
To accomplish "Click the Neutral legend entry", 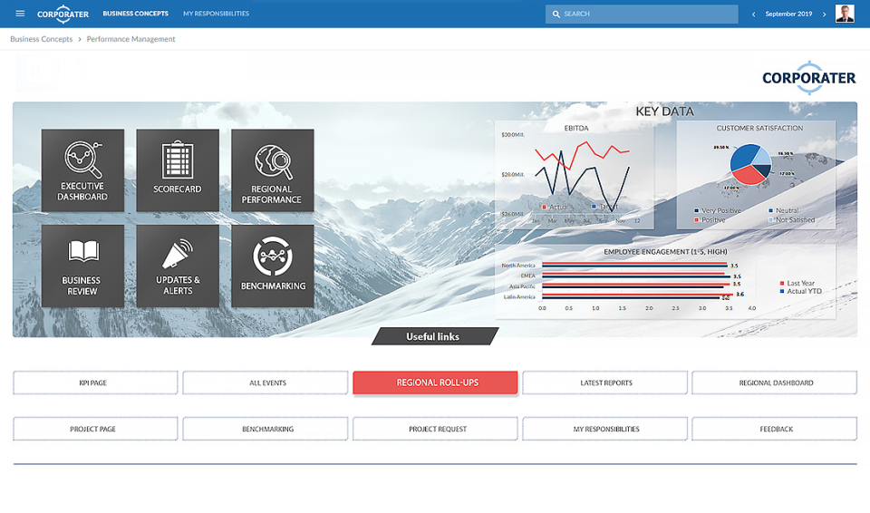I will click(x=783, y=210).
